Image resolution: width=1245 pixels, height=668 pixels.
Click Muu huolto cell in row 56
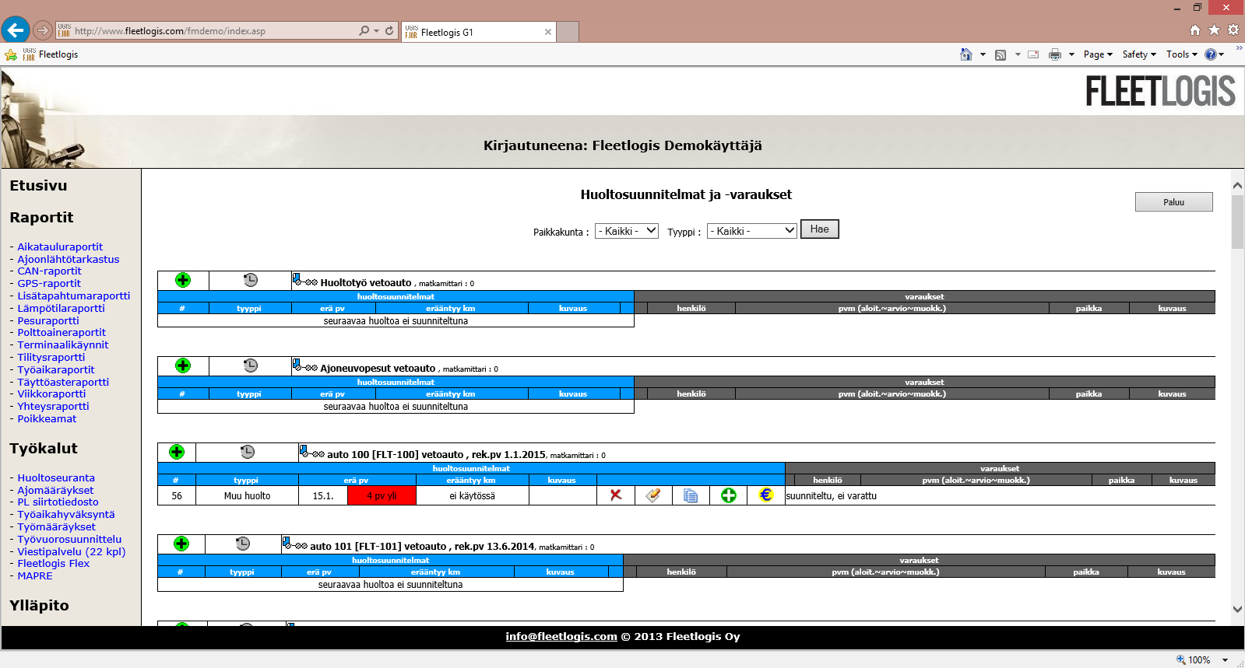[247, 495]
